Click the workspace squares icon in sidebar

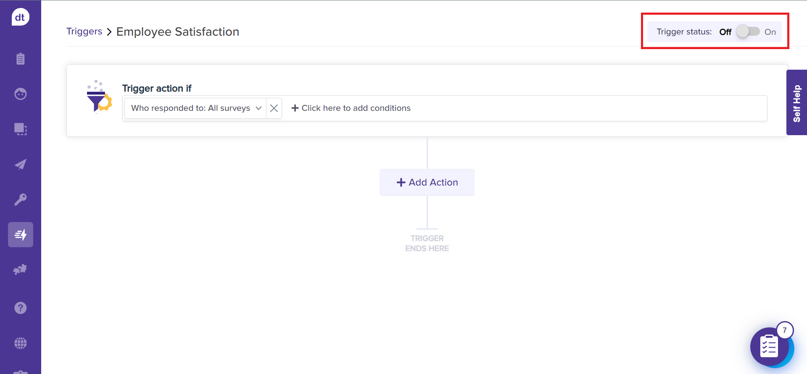click(x=20, y=129)
